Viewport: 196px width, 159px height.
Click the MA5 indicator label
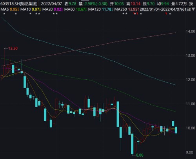point(5,9)
